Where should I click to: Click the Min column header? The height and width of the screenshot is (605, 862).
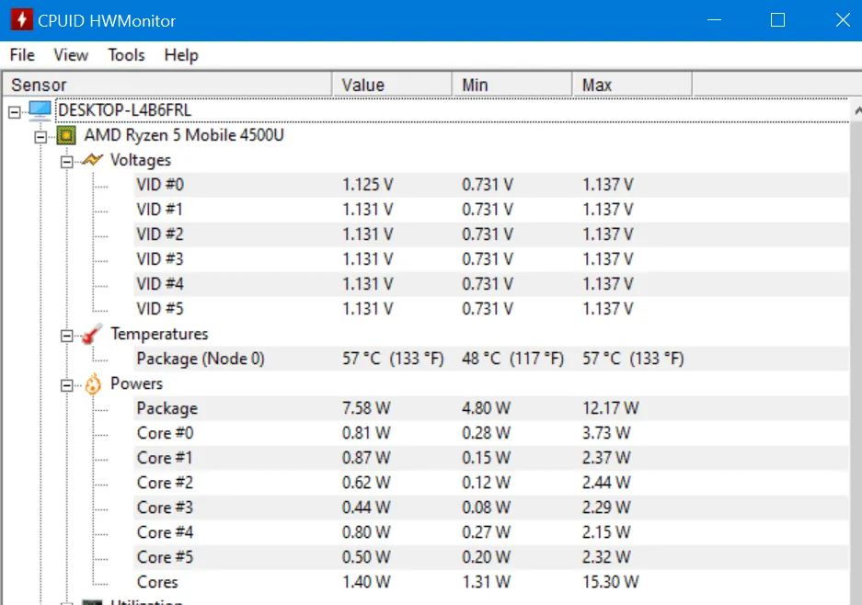[x=511, y=85]
